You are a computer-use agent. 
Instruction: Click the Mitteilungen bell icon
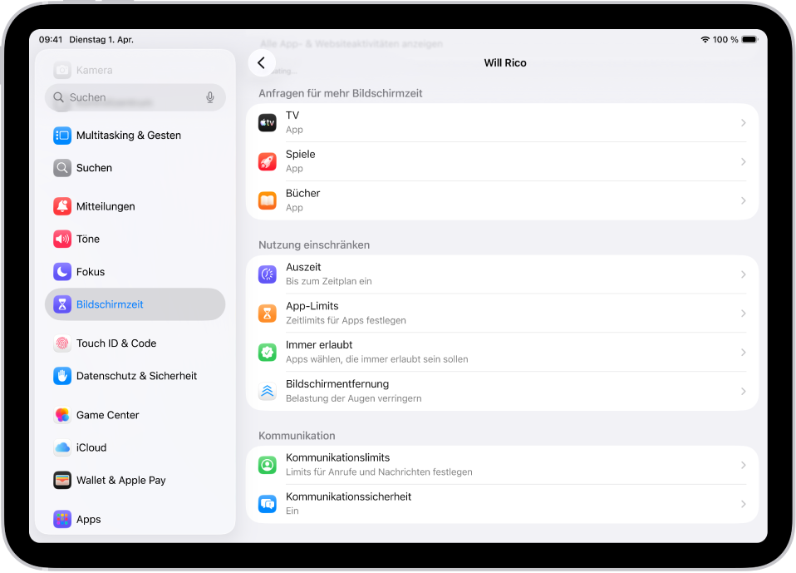click(62, 207)
